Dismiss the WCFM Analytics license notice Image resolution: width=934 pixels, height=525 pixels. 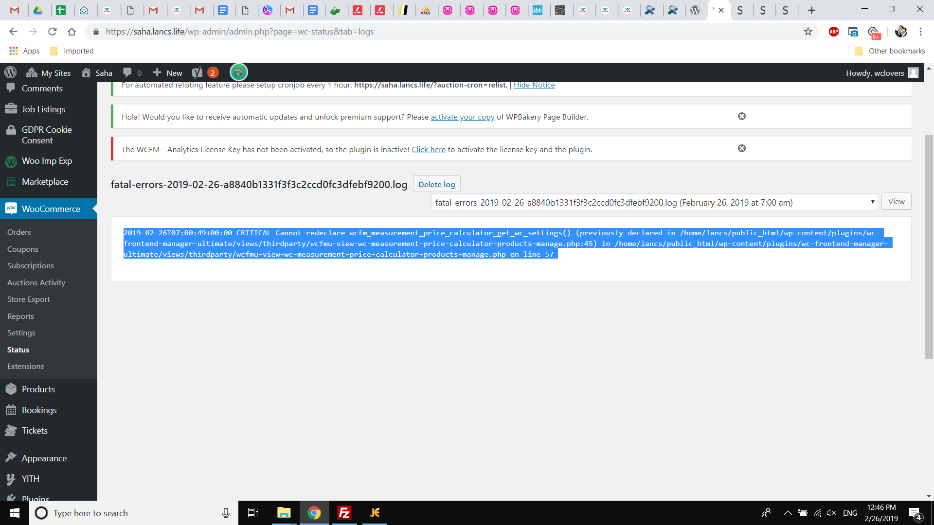[742, 148]
